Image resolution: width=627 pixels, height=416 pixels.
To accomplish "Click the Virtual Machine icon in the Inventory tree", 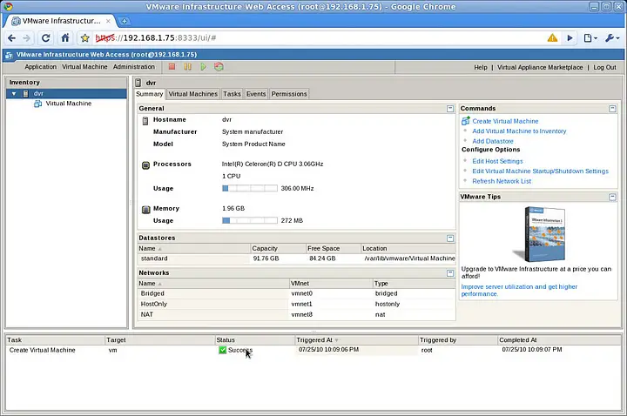I will [x=38, y=104].
